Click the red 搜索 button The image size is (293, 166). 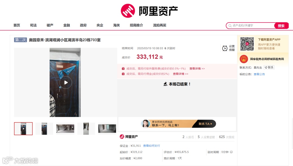pos(281,25)
